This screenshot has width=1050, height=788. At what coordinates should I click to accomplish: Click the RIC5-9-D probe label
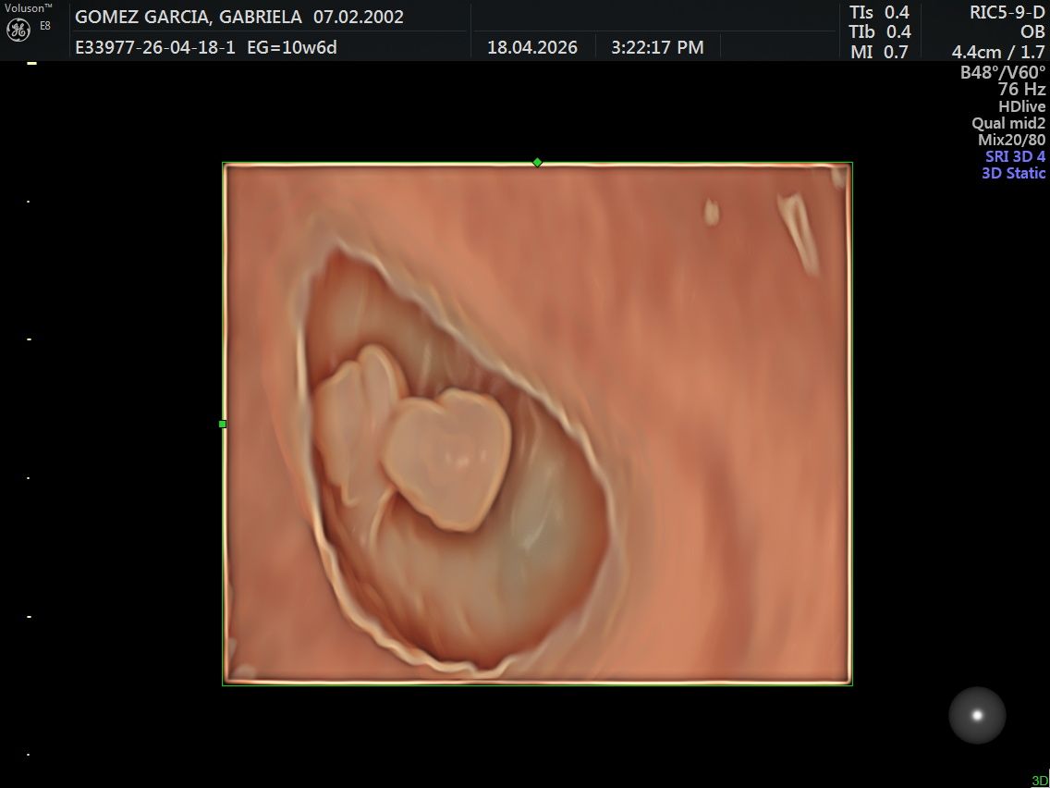(1007, 12)
